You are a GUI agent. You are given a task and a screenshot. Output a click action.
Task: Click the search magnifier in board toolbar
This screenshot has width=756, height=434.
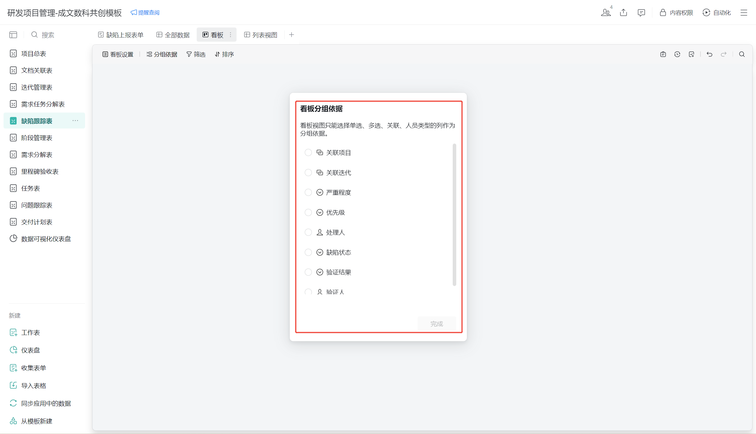742,54
